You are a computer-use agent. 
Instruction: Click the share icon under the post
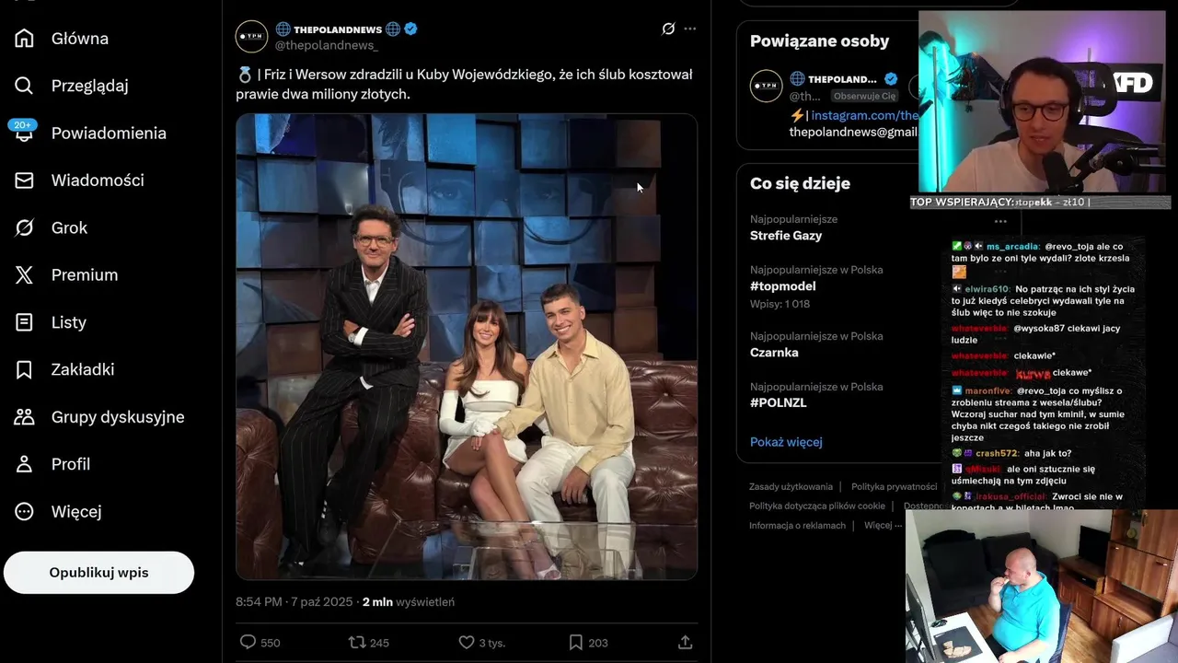pyautogui.click(x=685, y=642)
